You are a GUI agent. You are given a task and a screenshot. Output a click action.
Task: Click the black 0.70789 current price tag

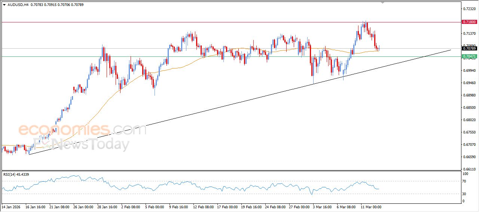[469, 49]
